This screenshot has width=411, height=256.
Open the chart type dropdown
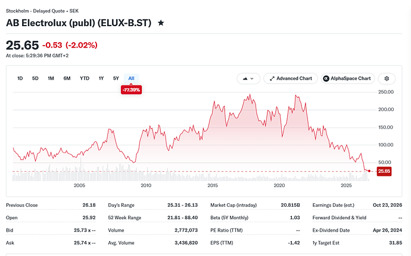click(248, 78)
